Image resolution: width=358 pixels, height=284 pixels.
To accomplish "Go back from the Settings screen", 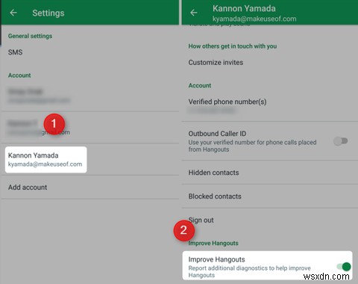I will [x=13, y=13].
